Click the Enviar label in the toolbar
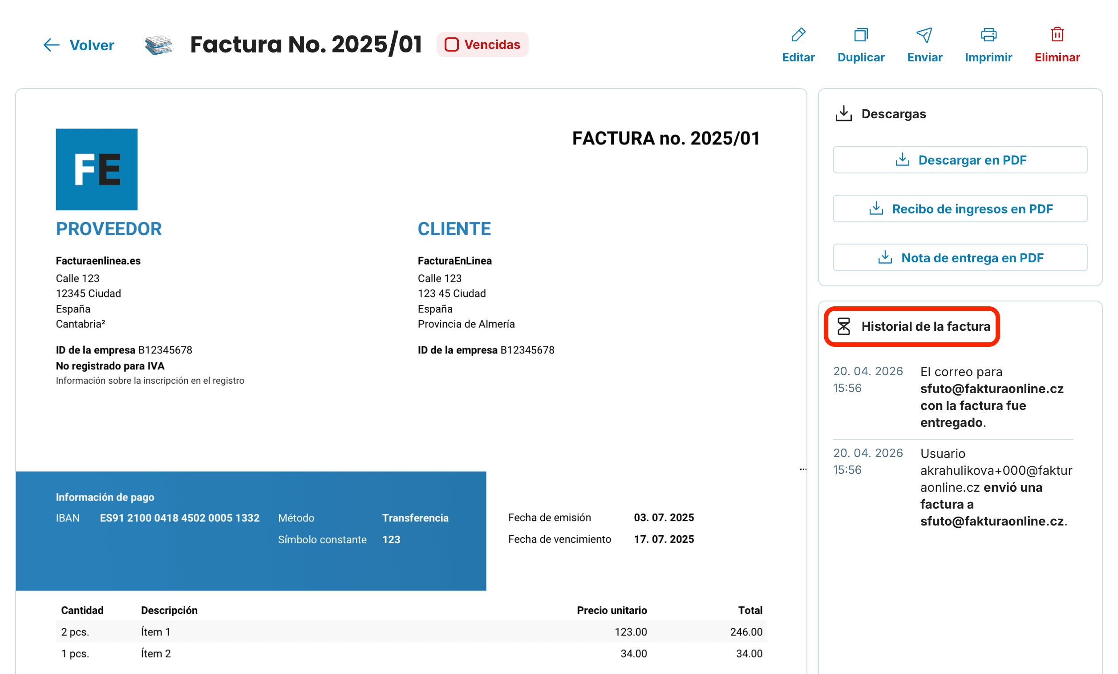The height and width of the screenshot is (674, 1118). [925, 57]
